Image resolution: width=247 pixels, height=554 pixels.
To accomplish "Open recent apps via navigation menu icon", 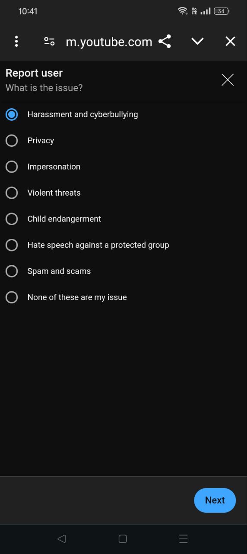I will [x=184, y=539].
